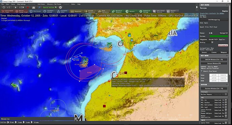232x125 pixels.
Task: Click the Weapons button in Unit Status
Action: [x=224, y=52]
